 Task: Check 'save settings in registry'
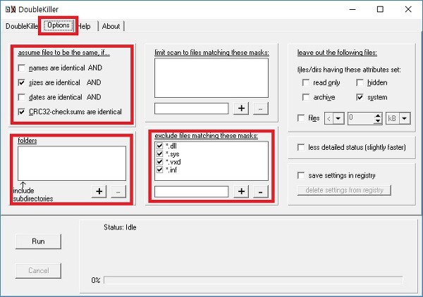(x=301, y=175)
